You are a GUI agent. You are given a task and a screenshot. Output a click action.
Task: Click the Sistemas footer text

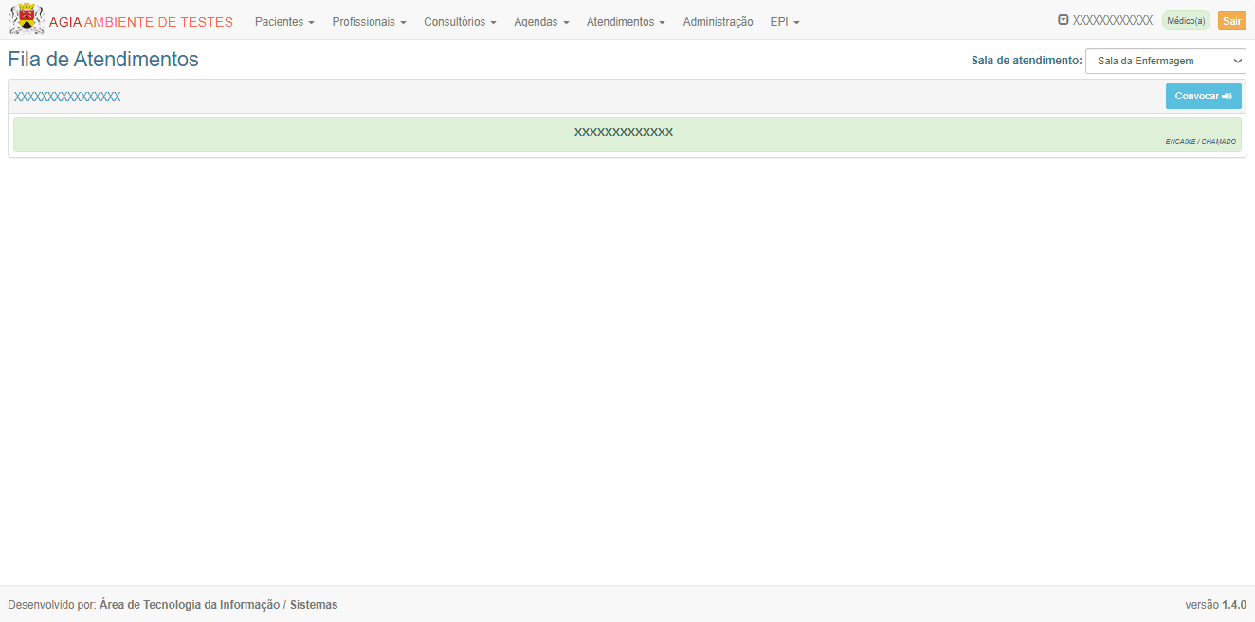pyautogui.click(x=314, y=605)
